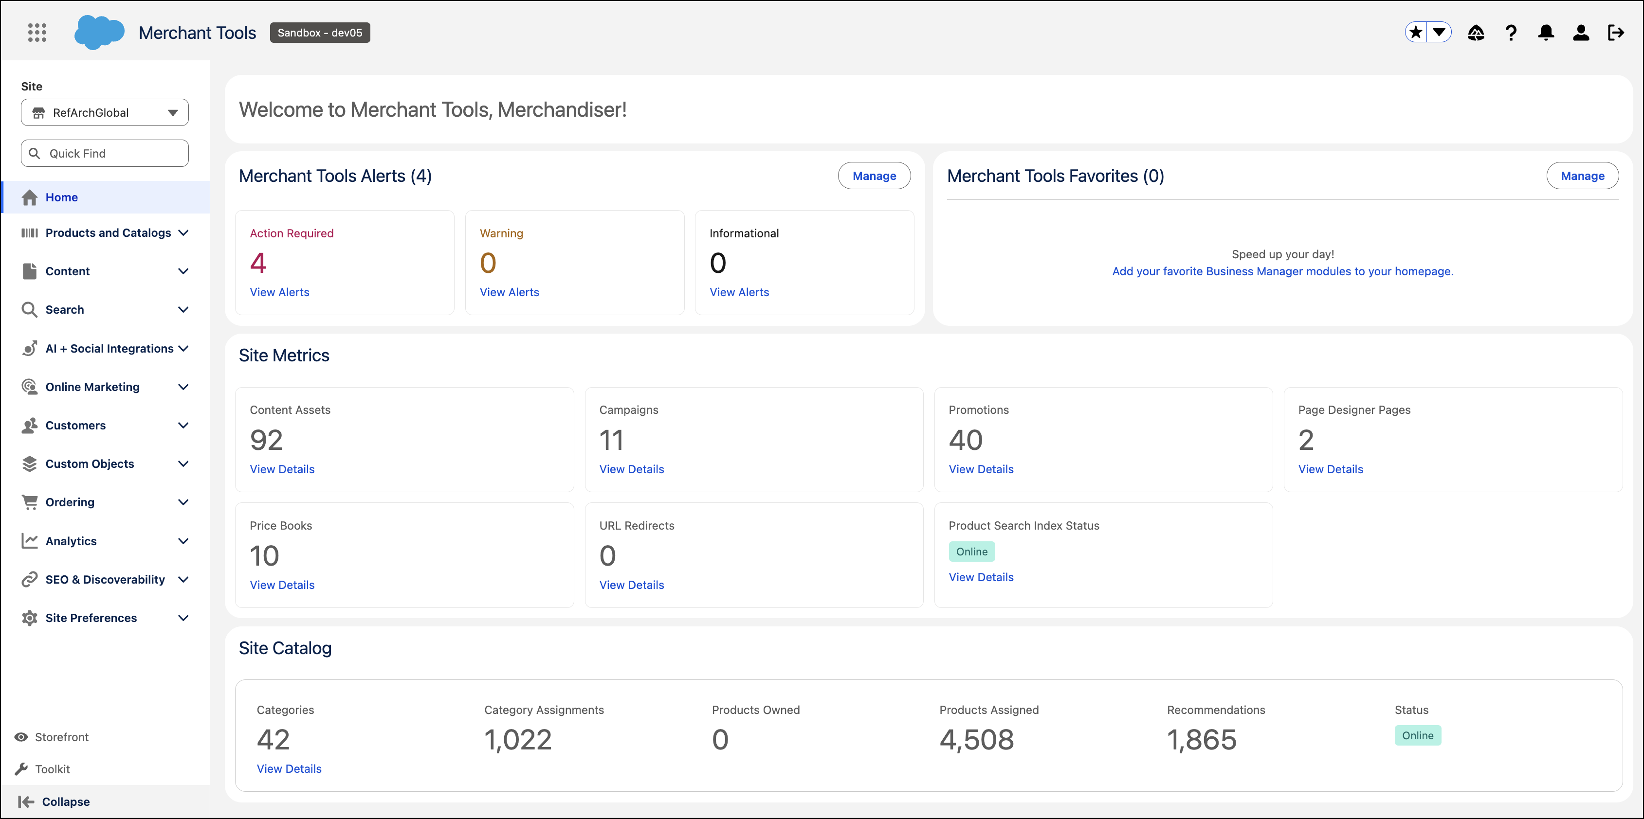Click the Salesforce cloud logo
Viewport: 1644px width, 819px height.
click(x=99, y=33)
